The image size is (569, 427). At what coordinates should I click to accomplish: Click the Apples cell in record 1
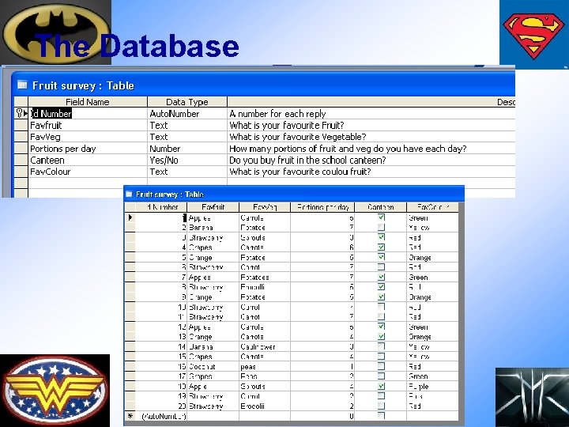tap(213, 218)
